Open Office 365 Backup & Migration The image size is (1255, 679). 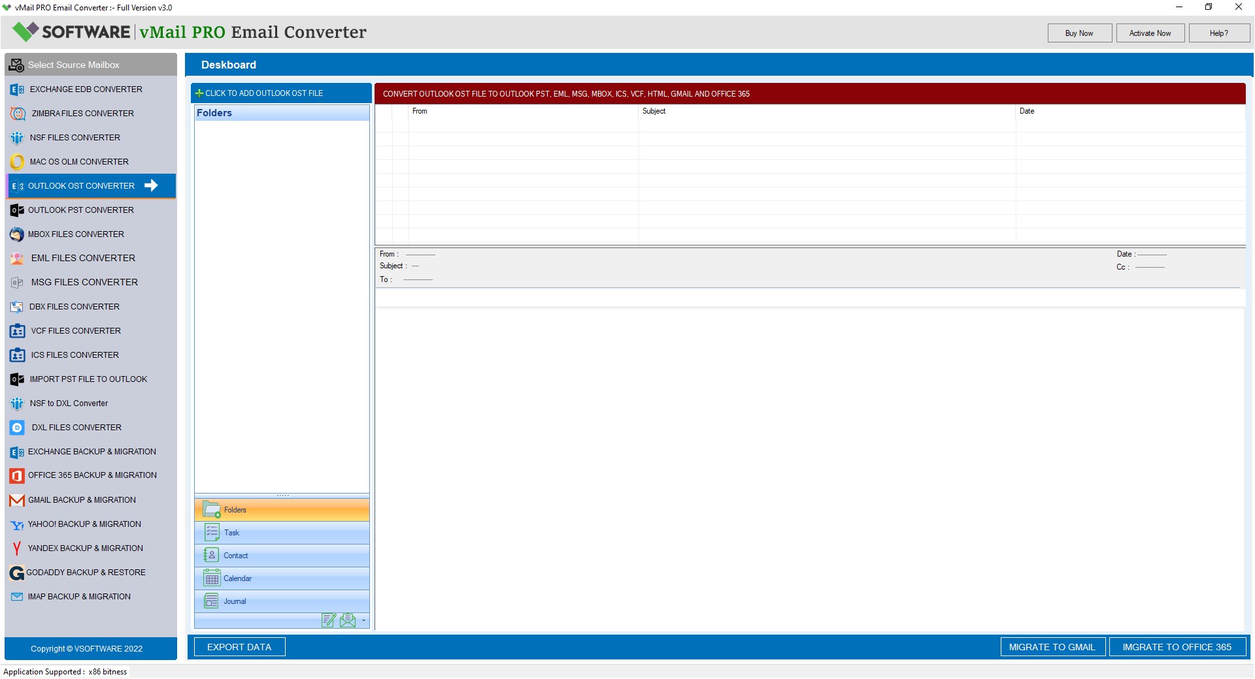click(91, 475)
